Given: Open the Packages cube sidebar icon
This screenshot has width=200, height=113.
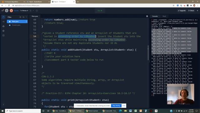Looking at the screenshot, I should click(x=3, y=26).
